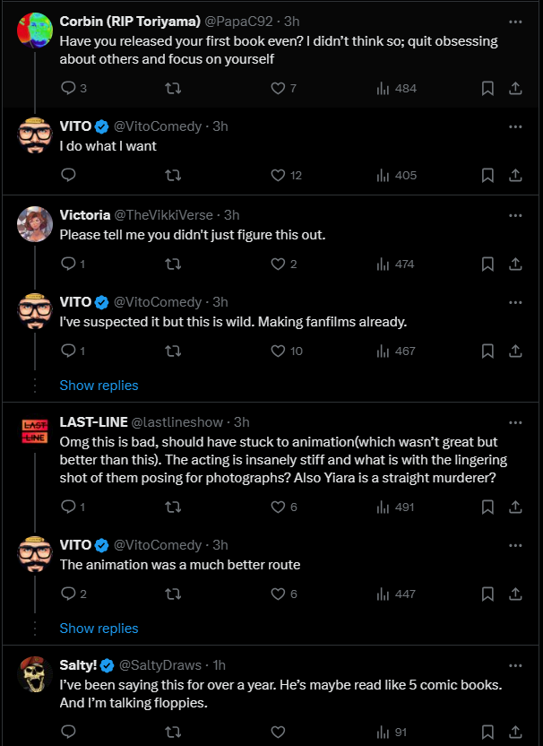Open more options menu on Victoria's tweet
The height and width of the screenshot is (746, 543).
pos(515,215)
